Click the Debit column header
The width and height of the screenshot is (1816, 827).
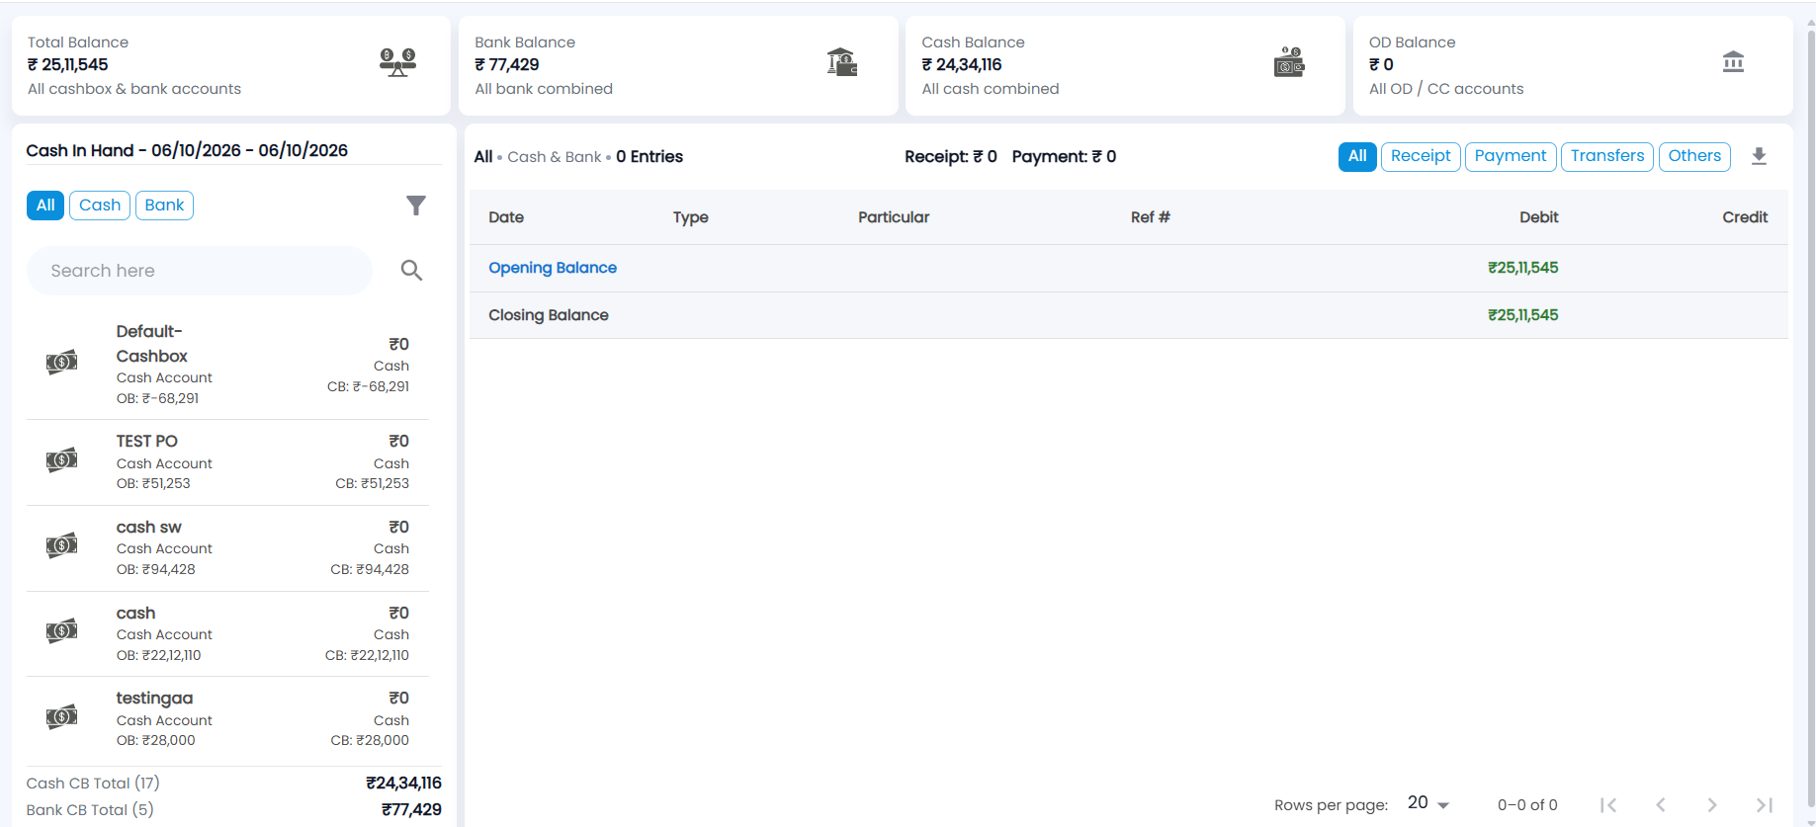(1539, 217)
